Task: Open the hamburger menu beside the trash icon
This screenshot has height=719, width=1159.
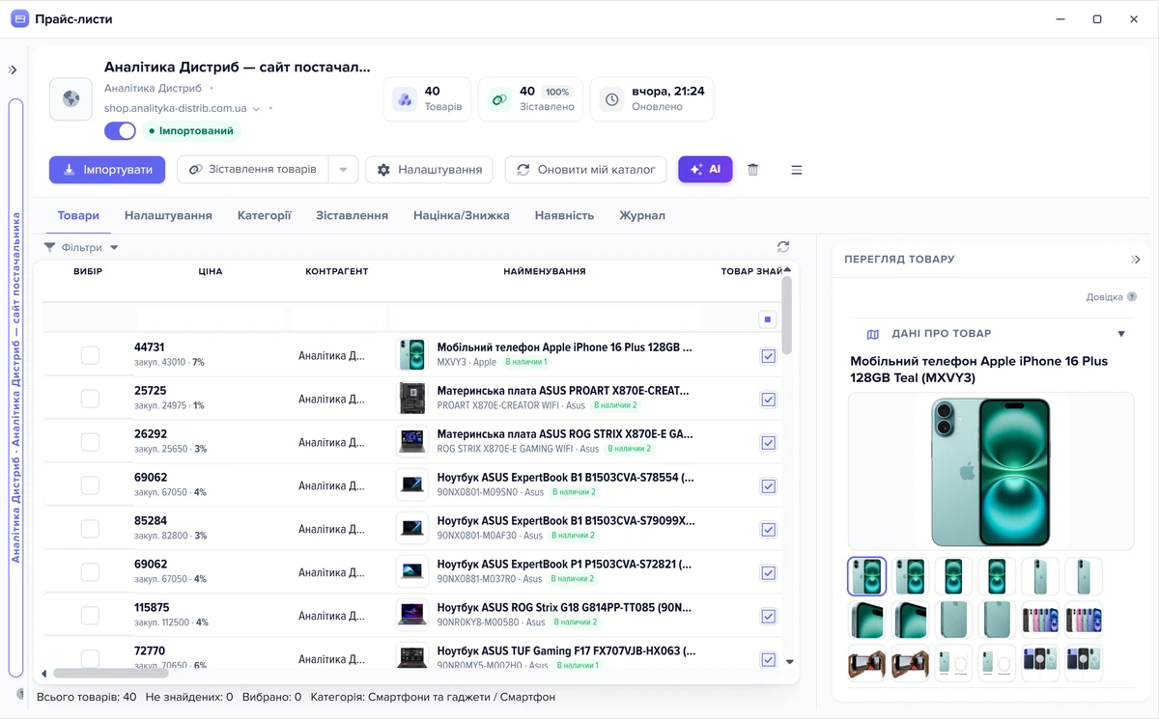Action: tap(797, 170)
